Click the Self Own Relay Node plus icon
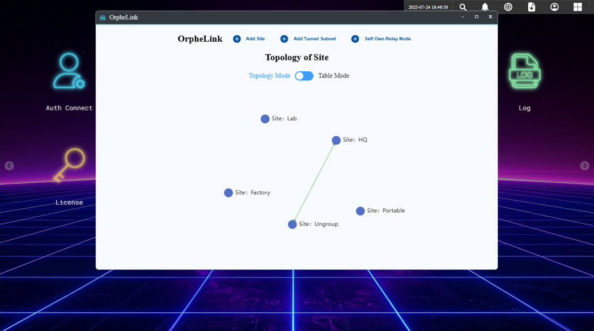The width and height of the screenshot is (594, 331). tap(355, 39)
